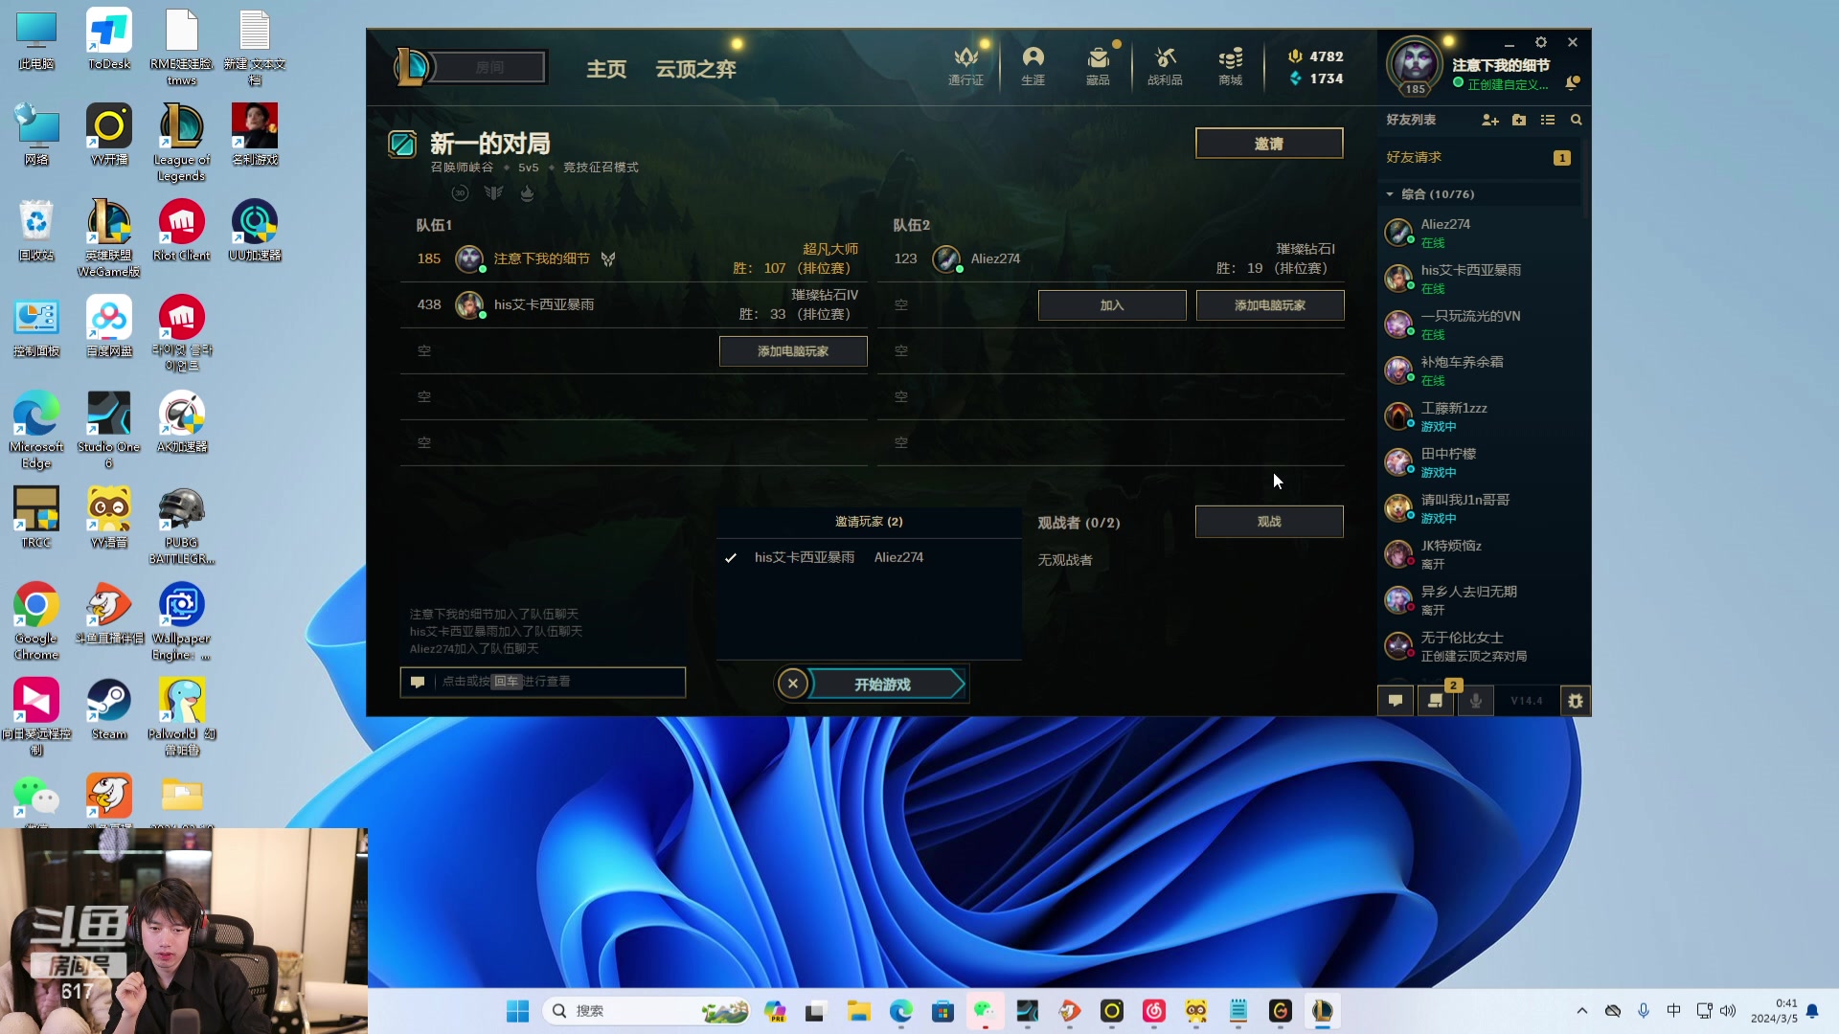Click the friend search magnifier icon
Viewport: 1839px width, 1034px height.
1577,120
